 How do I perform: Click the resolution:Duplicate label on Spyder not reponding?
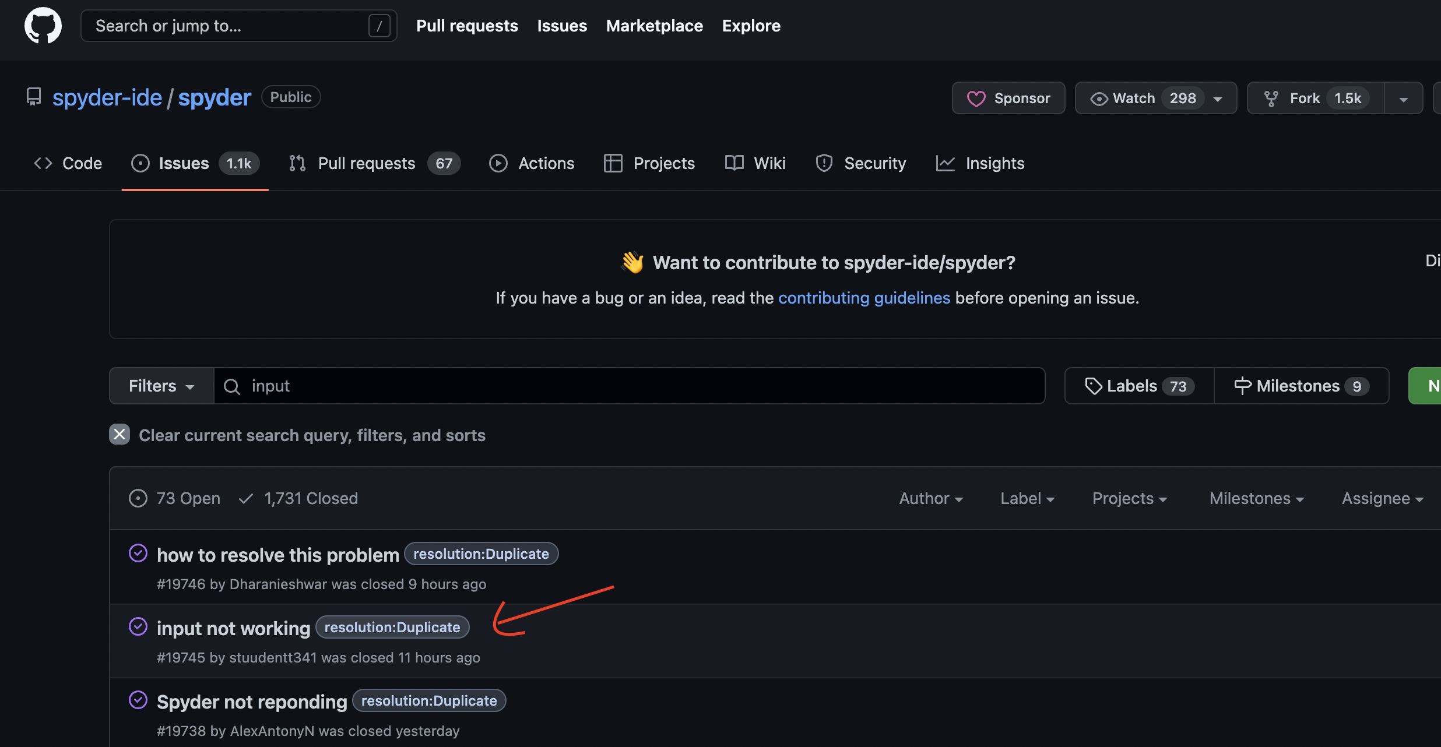click(x=429, y=700)
